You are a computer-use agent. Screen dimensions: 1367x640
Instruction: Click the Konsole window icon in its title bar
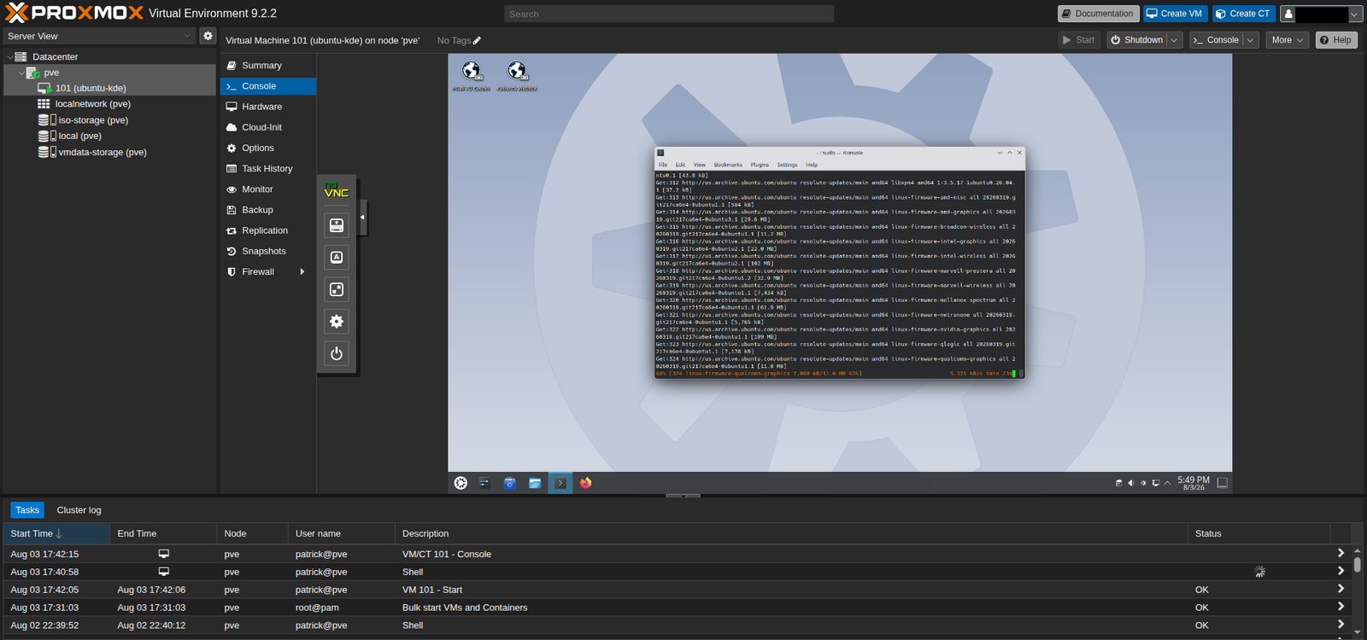tap(660, 153)
